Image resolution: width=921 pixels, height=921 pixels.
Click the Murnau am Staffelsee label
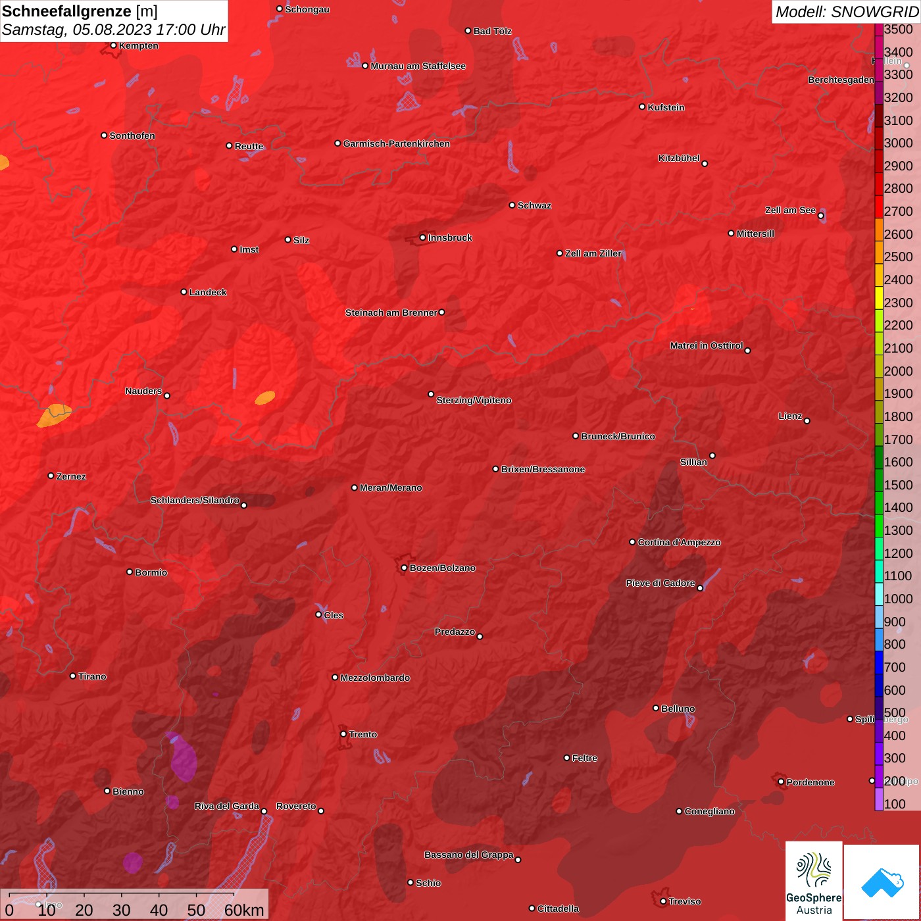[x=418, y=66]
